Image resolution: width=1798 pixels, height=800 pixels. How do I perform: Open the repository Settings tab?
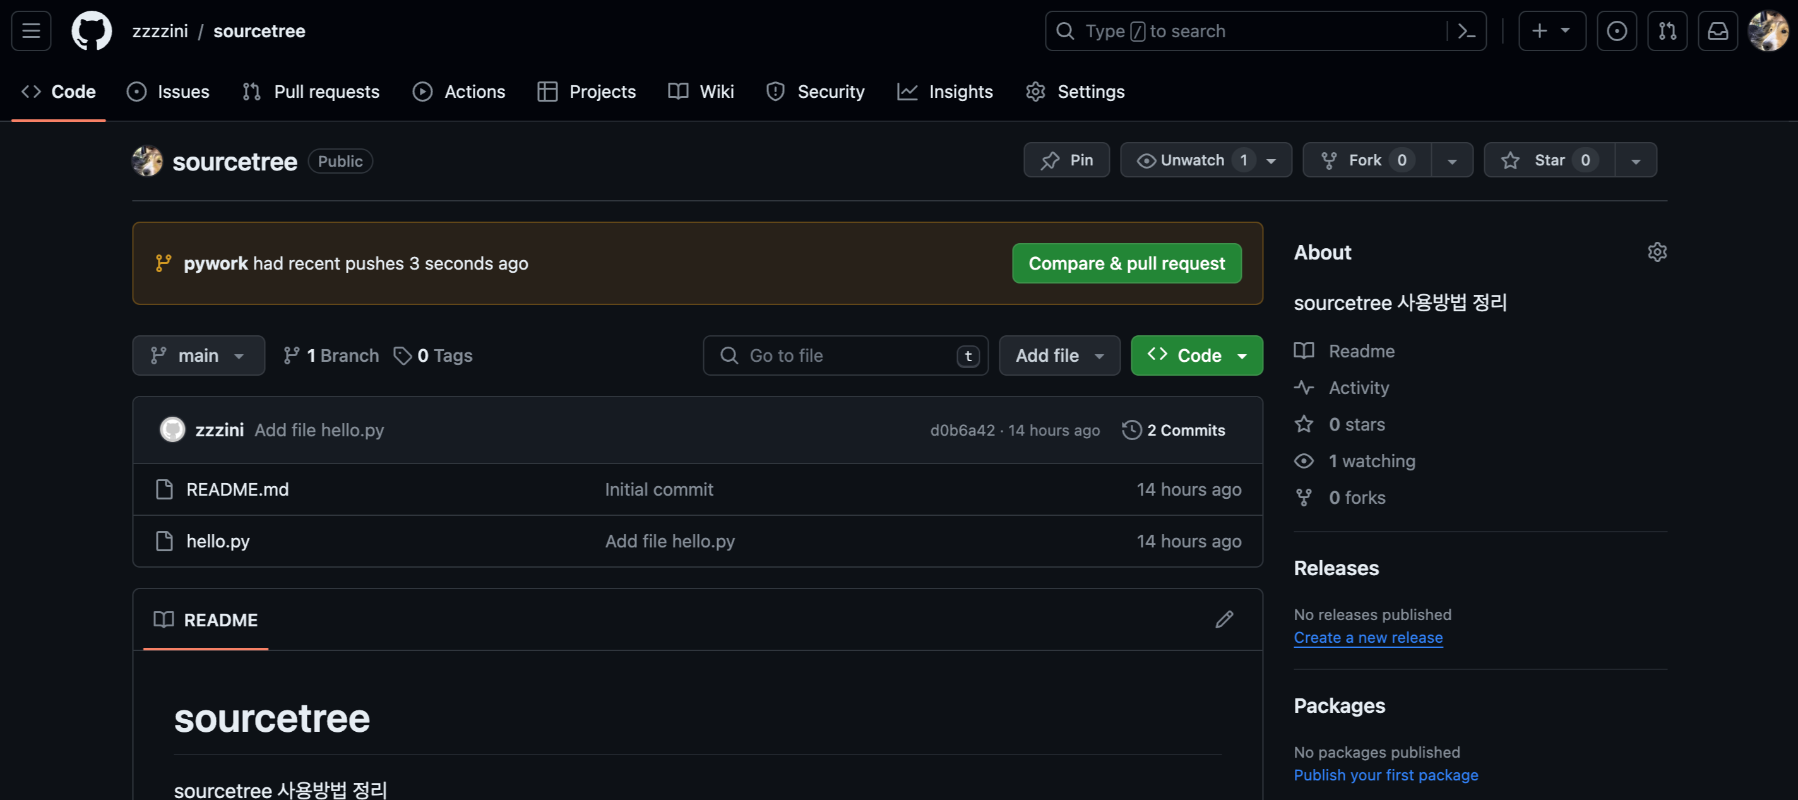click(1075, 92)
